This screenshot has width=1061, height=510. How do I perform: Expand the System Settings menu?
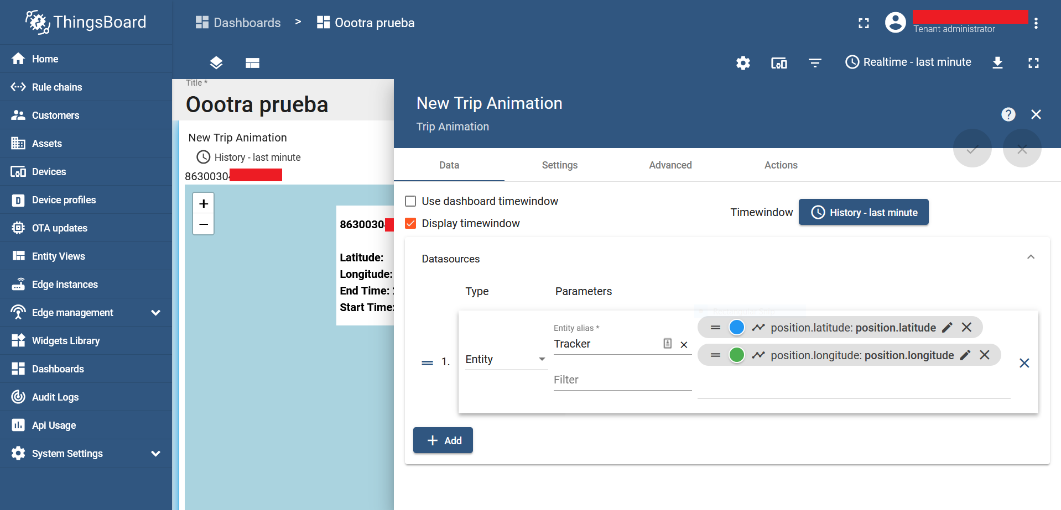click(x=86, y=453)
